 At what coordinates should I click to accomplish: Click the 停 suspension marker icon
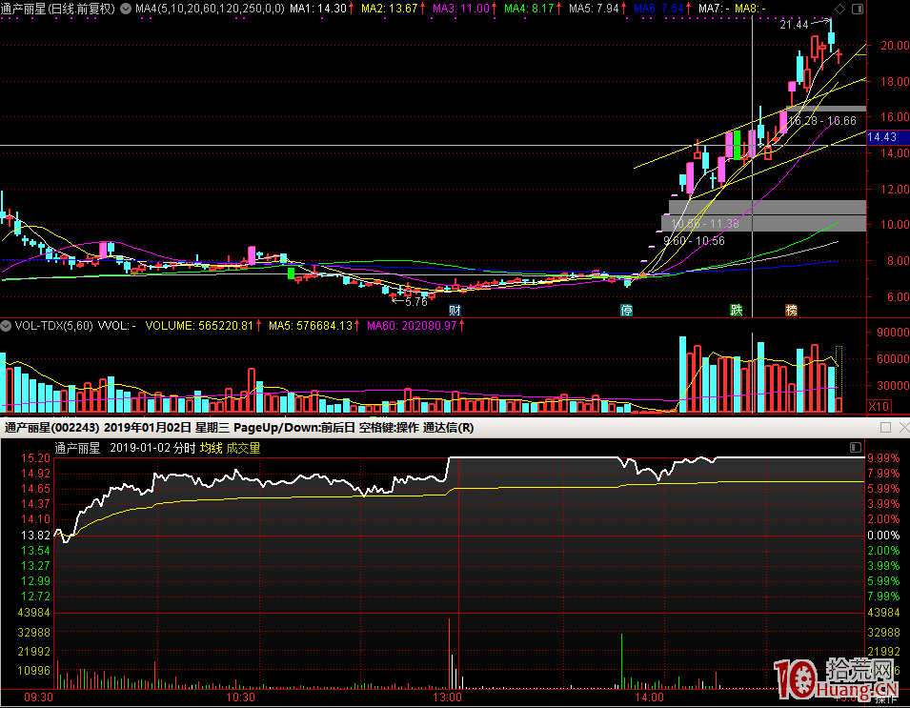click(627, 310)
